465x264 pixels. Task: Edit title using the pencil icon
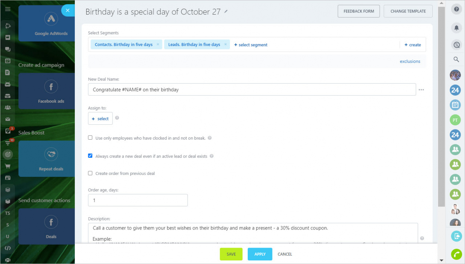pyautogui.click(x=226, y=12)
